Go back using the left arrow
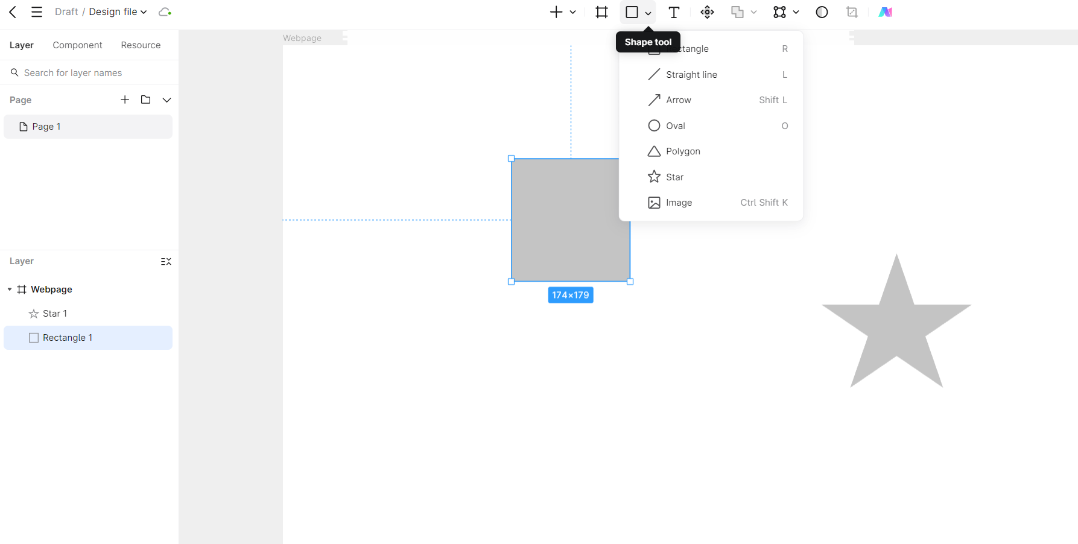 coord(13,12)
